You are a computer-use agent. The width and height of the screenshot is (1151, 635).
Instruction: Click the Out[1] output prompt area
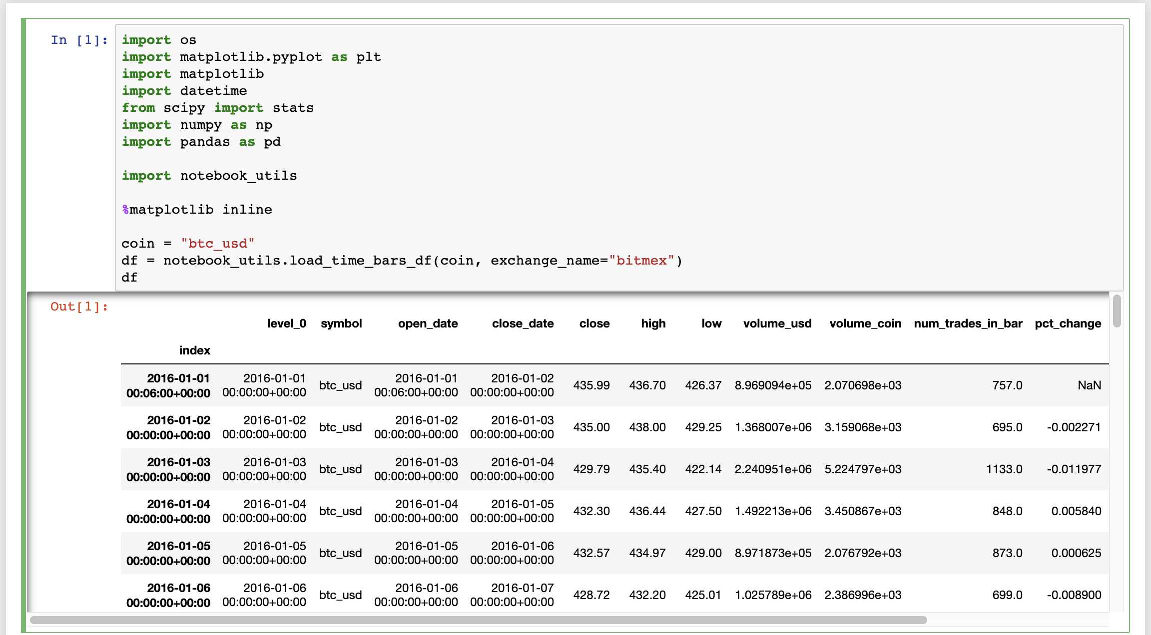[79, 307]
